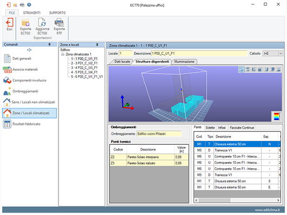Click the printer icon in title bar
Image resolution: width=287 pixels, height=215 pixels.
coord(22,5)
